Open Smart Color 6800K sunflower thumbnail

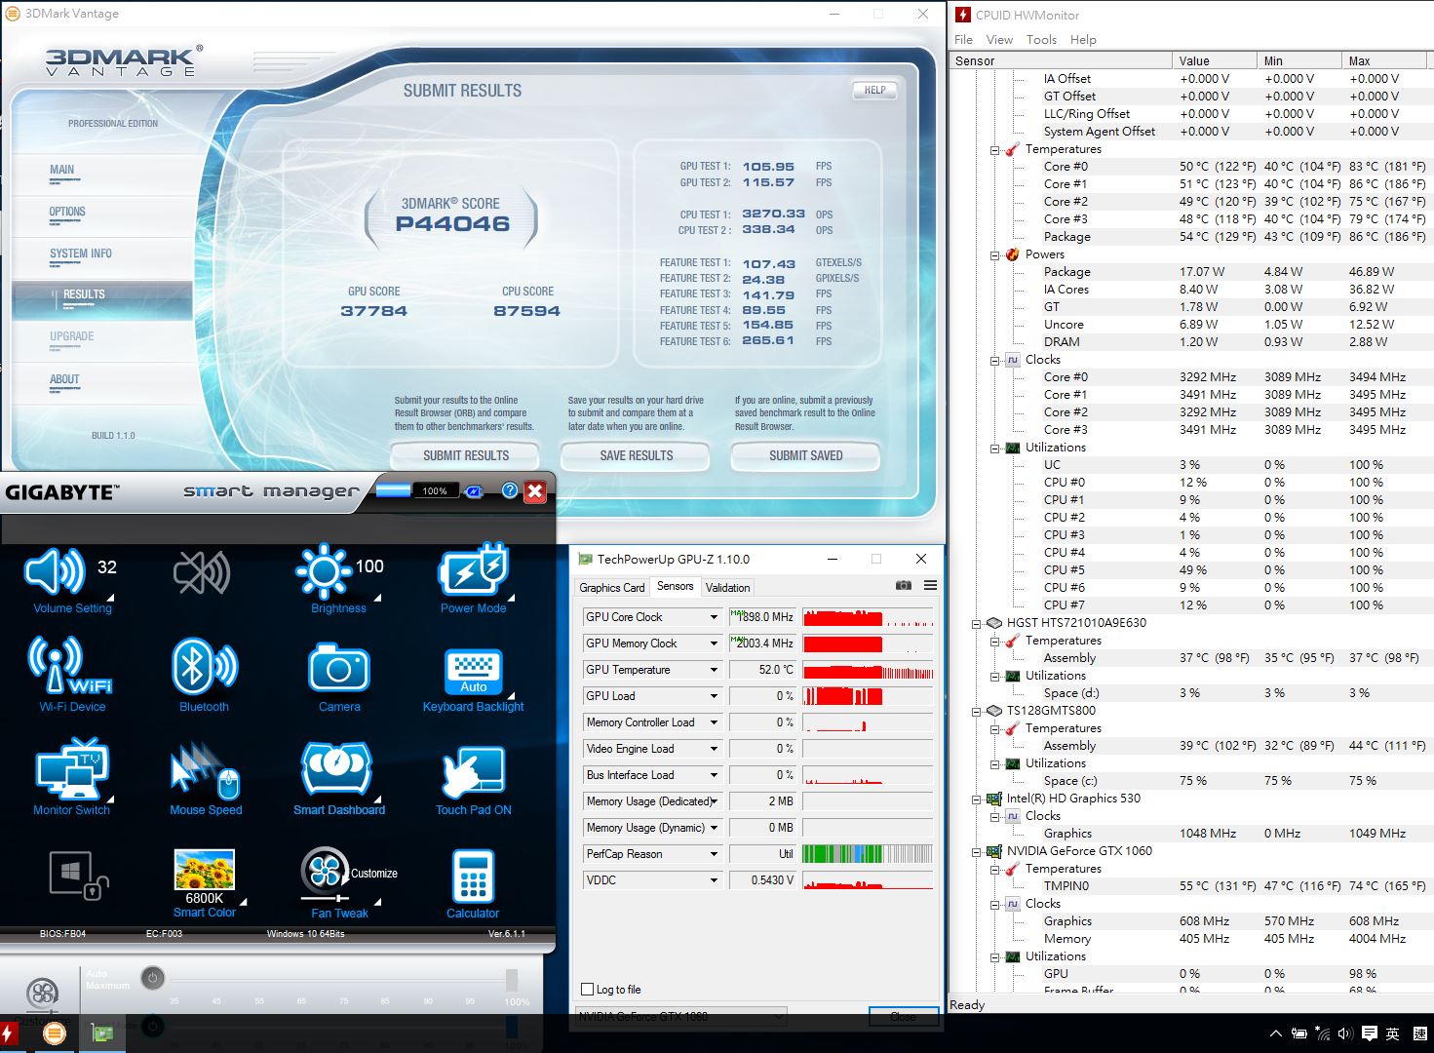click(x=204, y=870)
